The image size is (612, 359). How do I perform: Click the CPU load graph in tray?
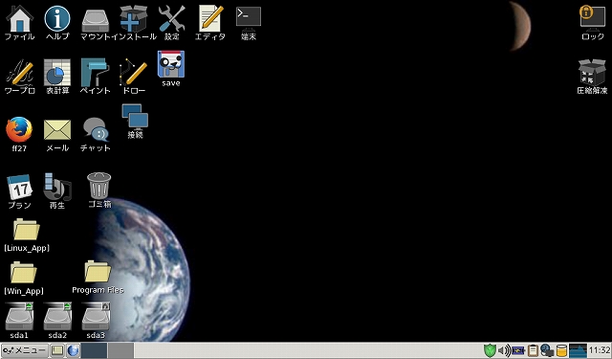pyautogui.click(x=578, y=350)
